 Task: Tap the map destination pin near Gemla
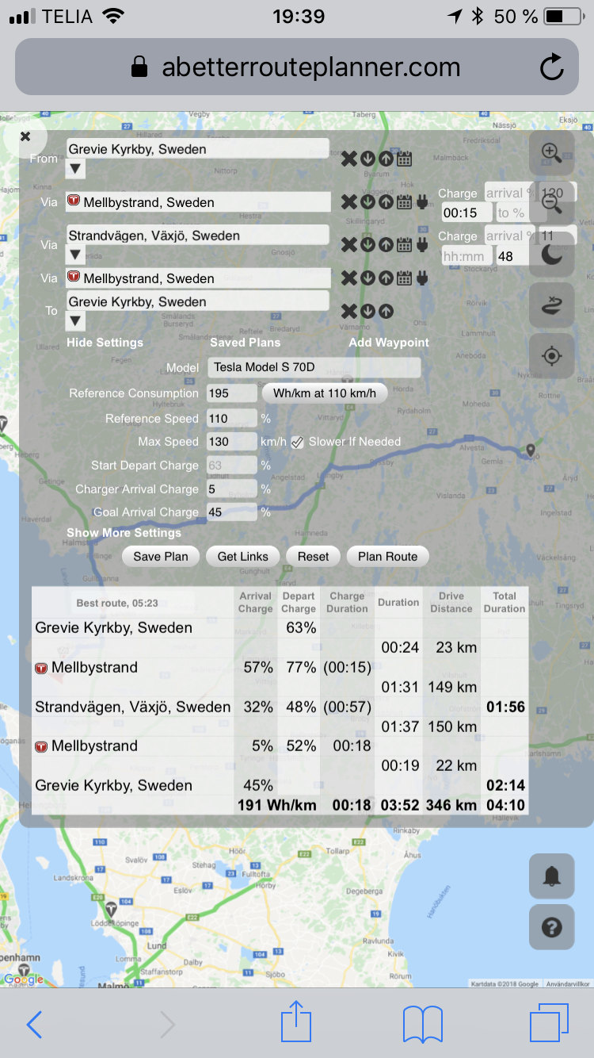pos(532,452)
